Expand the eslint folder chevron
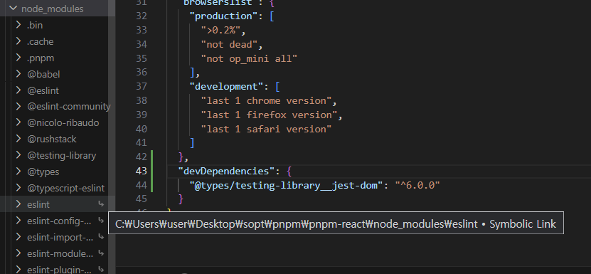The image size is (591, 274). (18, 204)
